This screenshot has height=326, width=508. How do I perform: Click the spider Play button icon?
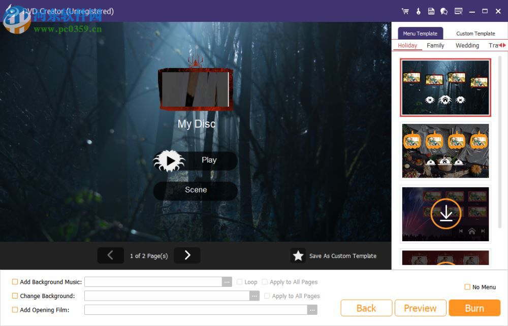point(169,160)
